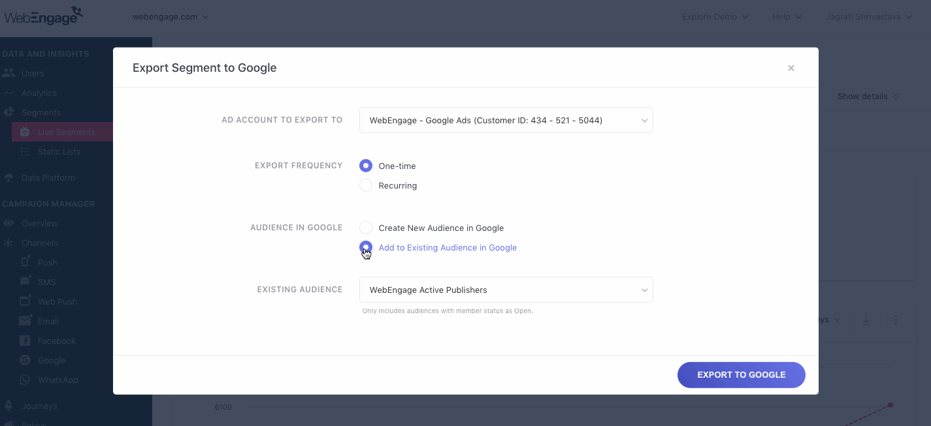Open the Explore Demo menu

point(715,17)
